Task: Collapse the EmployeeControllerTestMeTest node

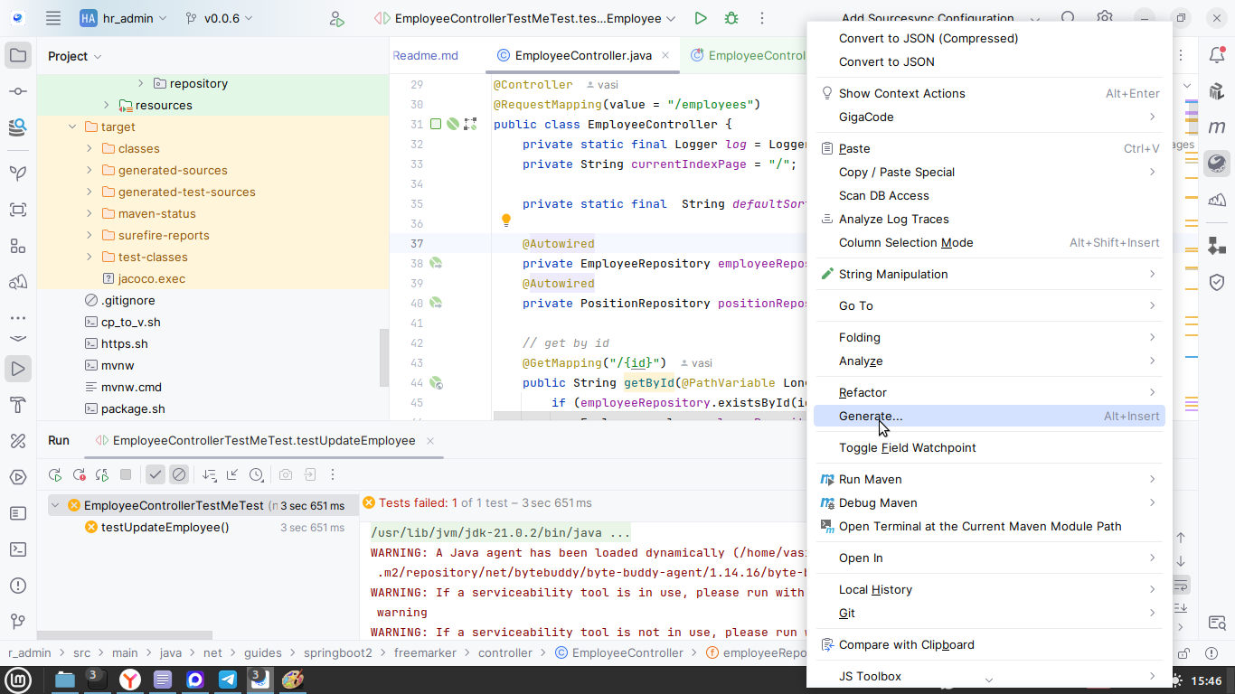Action: click(x=55, y=505)
